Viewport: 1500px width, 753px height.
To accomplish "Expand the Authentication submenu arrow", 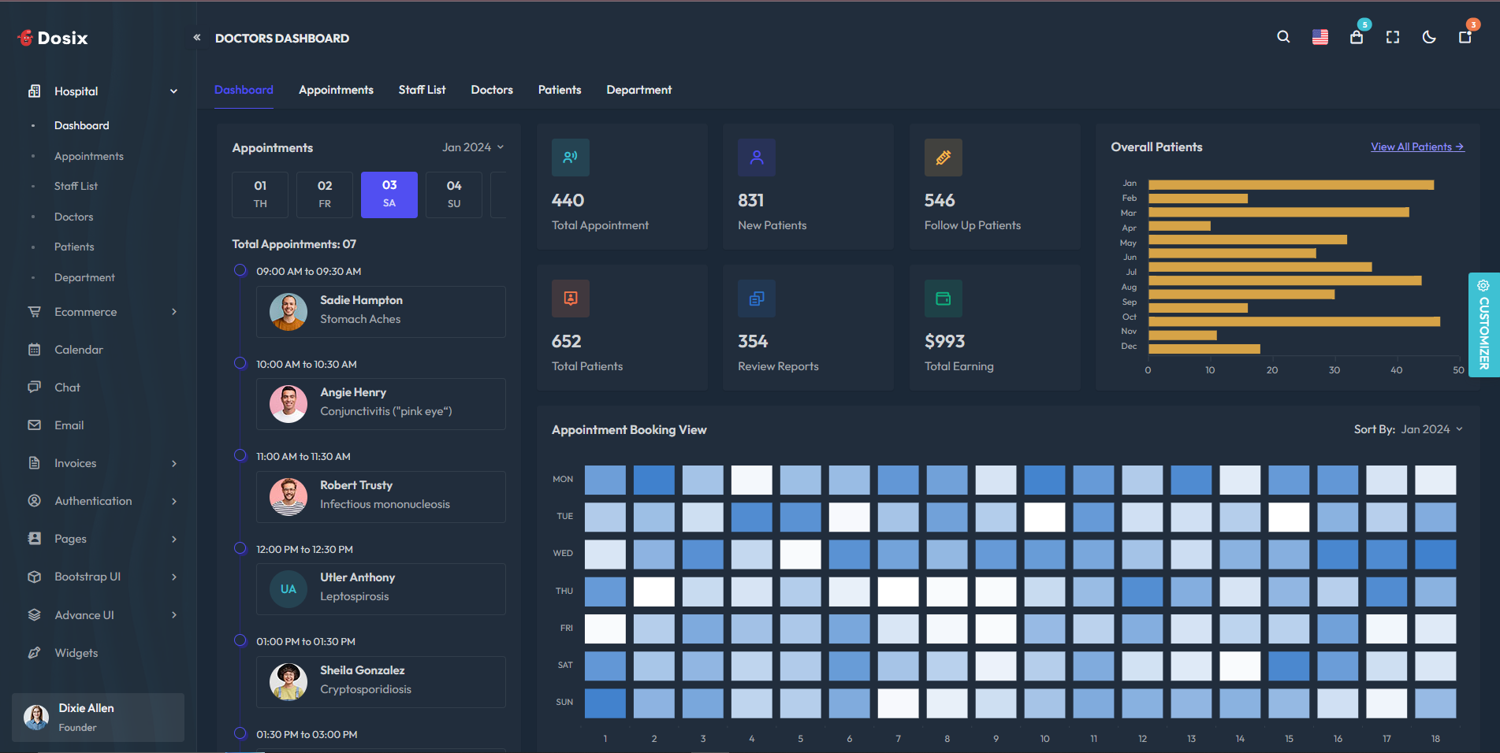I will tap(174, 501).
